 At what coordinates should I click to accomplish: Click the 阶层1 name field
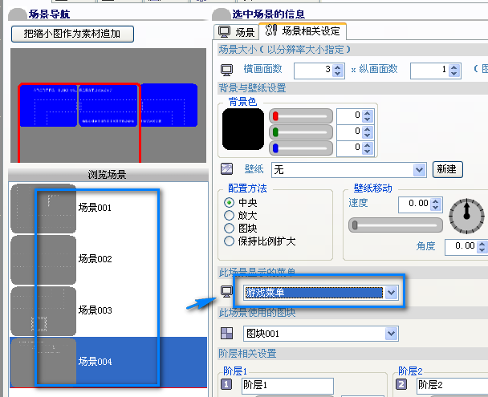(x=287, y=386)
